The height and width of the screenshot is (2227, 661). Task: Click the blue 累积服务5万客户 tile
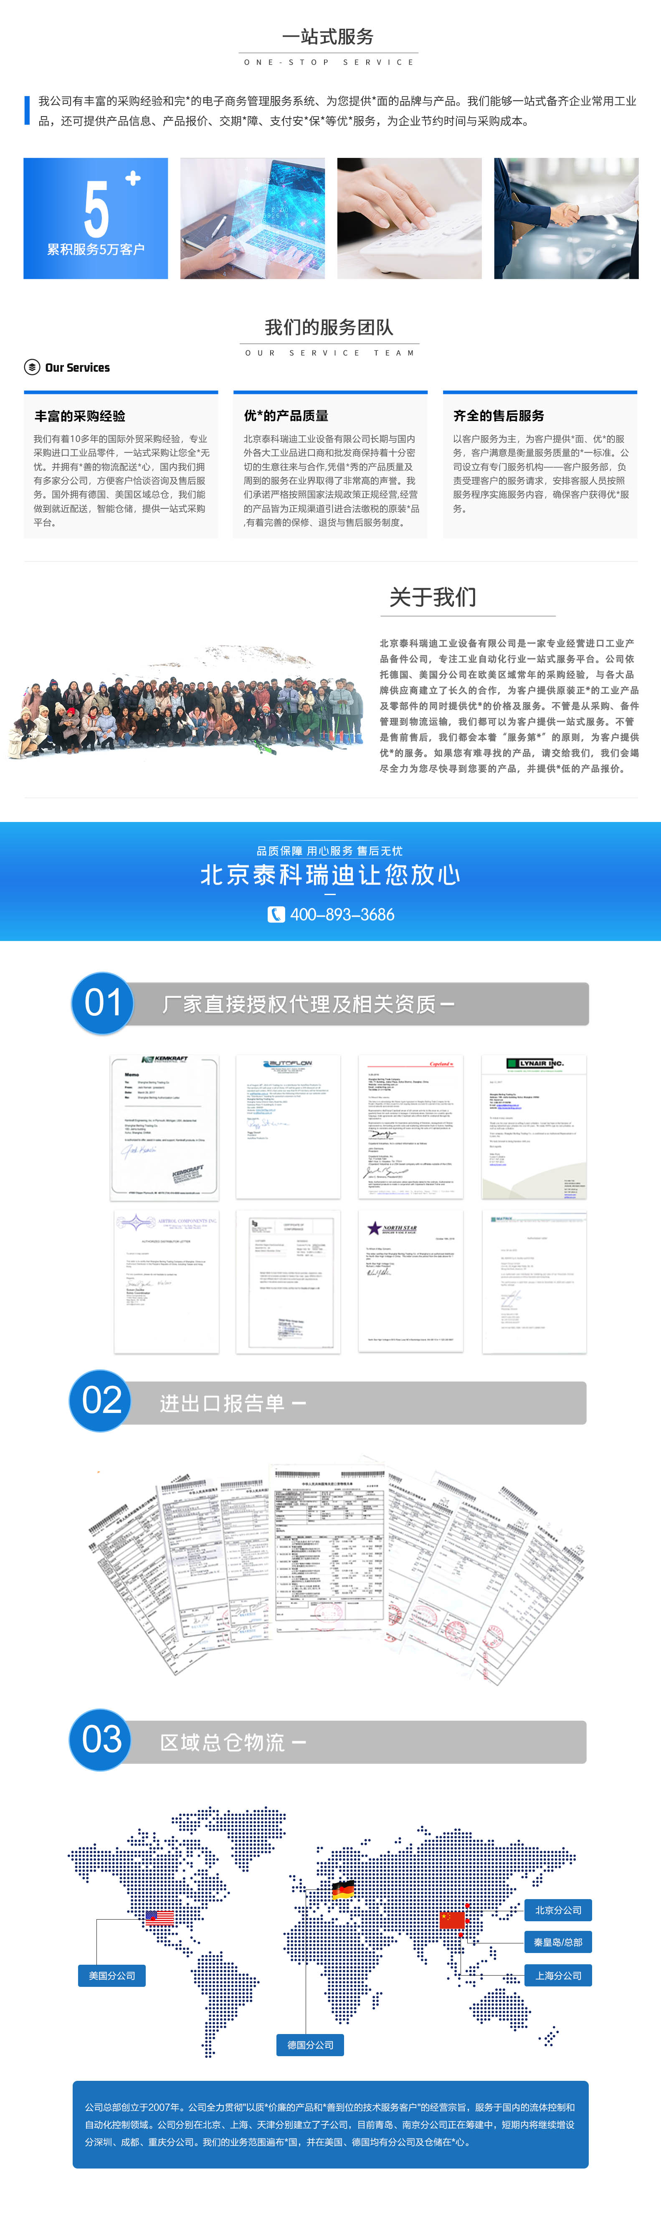[96, 219]
